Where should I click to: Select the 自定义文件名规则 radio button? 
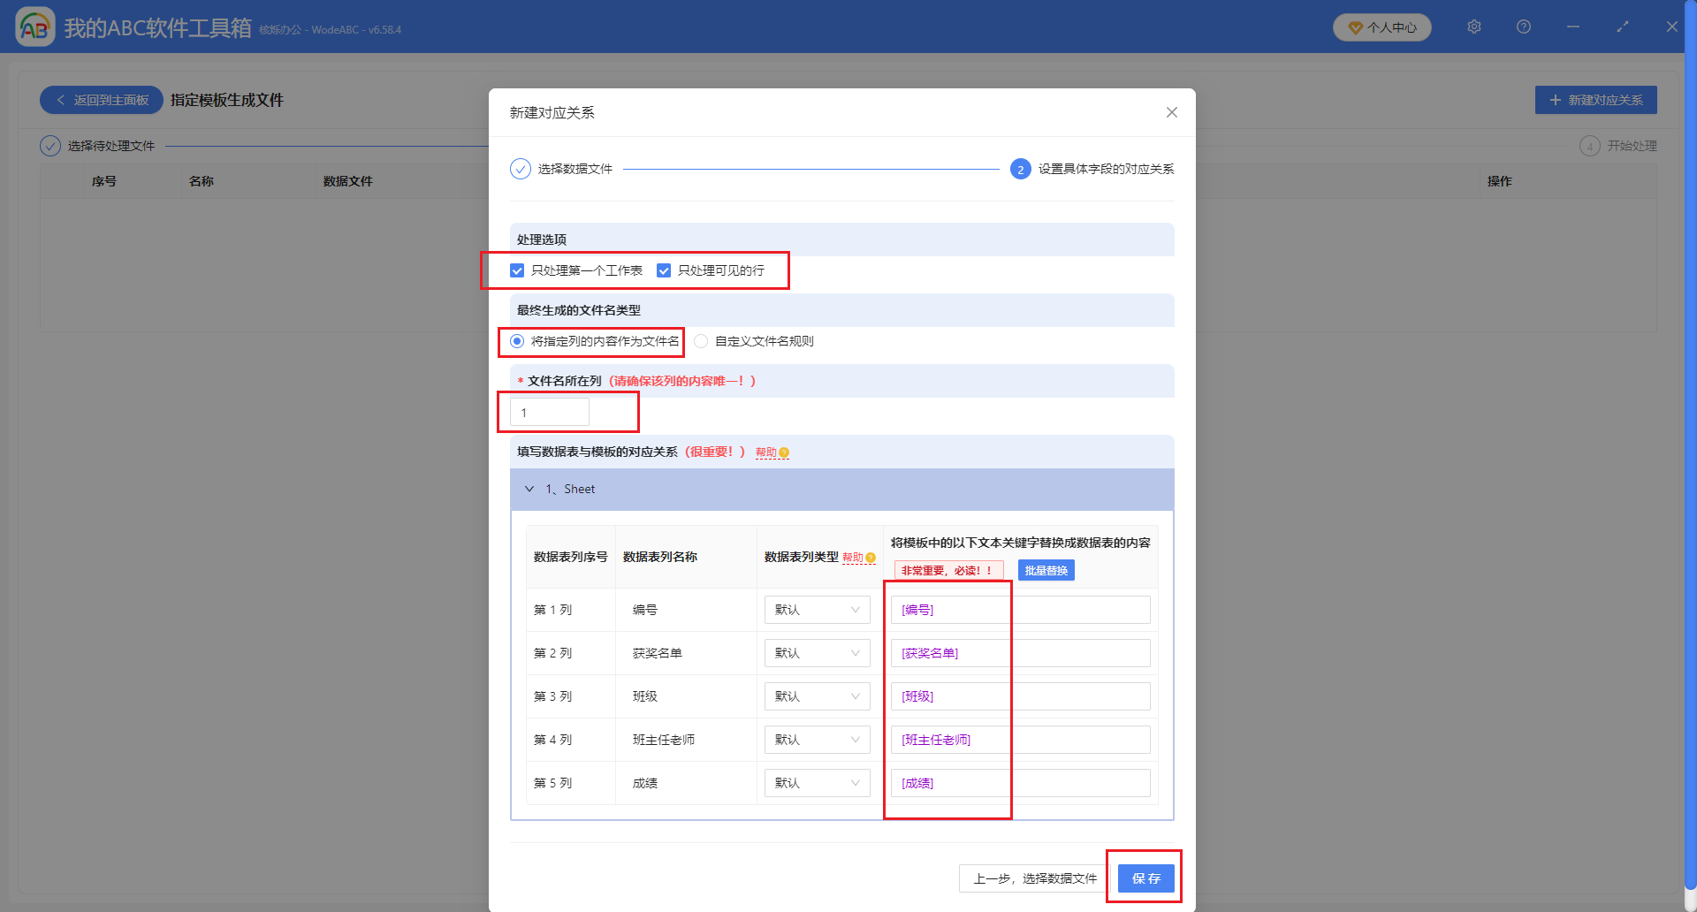(701, 341)
